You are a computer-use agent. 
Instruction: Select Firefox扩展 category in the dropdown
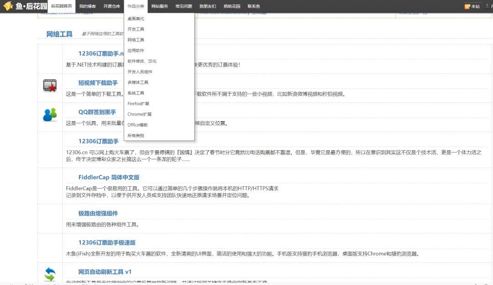138,103
